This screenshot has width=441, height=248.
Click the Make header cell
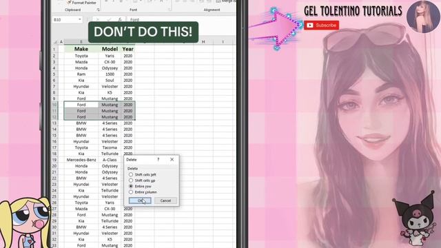81,49
